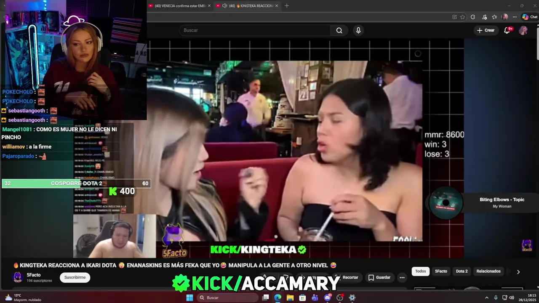Open volume control in system tray
The height and width of the screenshot is (303, 539).
coord(512,298)
